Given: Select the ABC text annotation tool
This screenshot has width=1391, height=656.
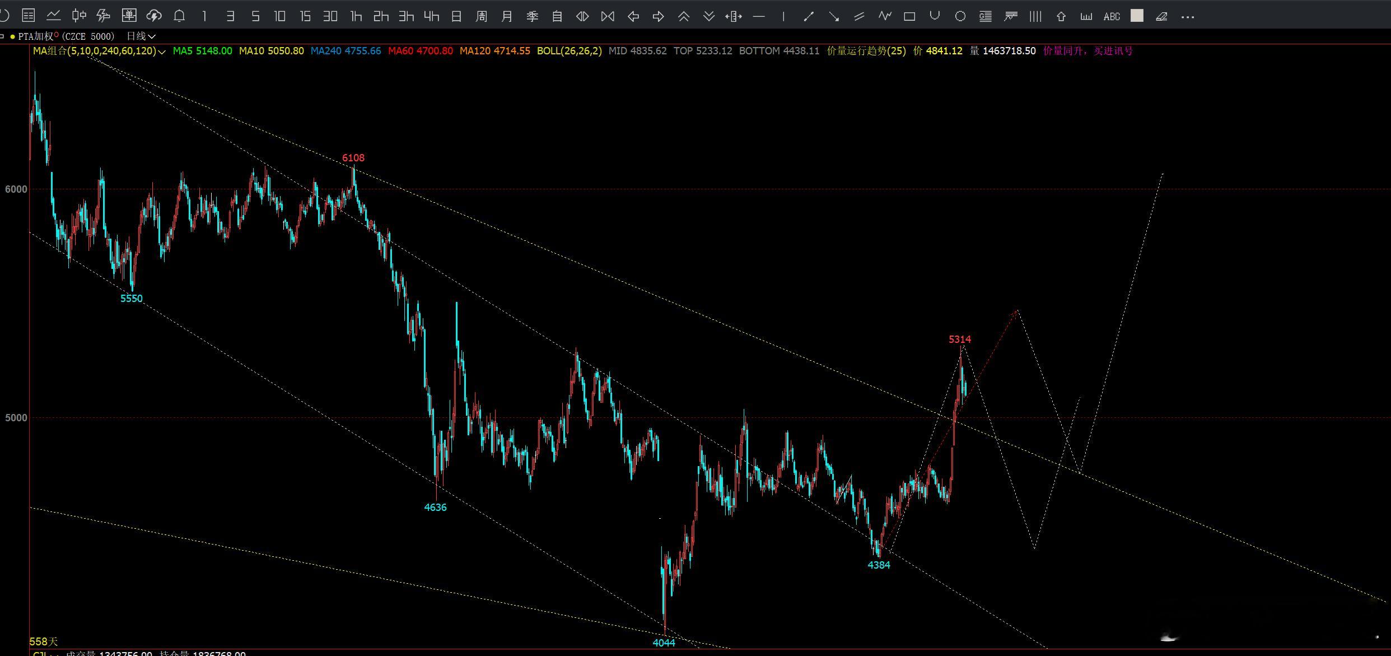Looking at the screenshot, I should [1111, 16].
